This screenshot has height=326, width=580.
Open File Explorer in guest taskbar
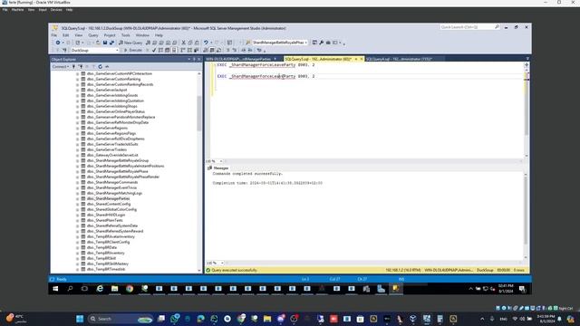pyautogui.click(x=115, y=289)
